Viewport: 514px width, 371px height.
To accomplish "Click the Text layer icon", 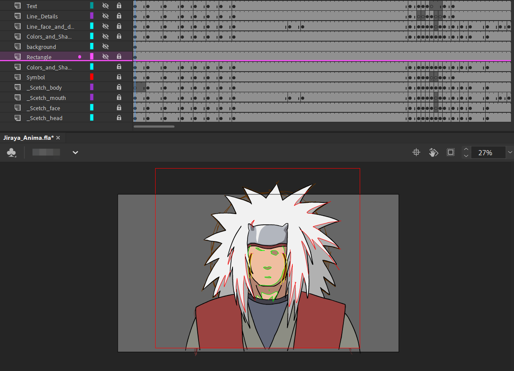I will point(18,6).
